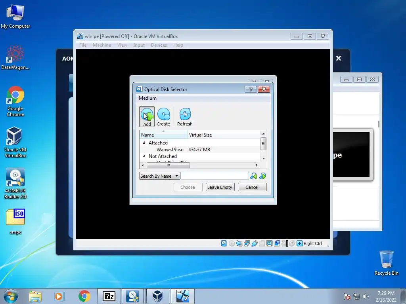Image resolution: width=406 pixels, height=304 pixels.
Task: Click the search text input field
Action: [x=214, y=176]
